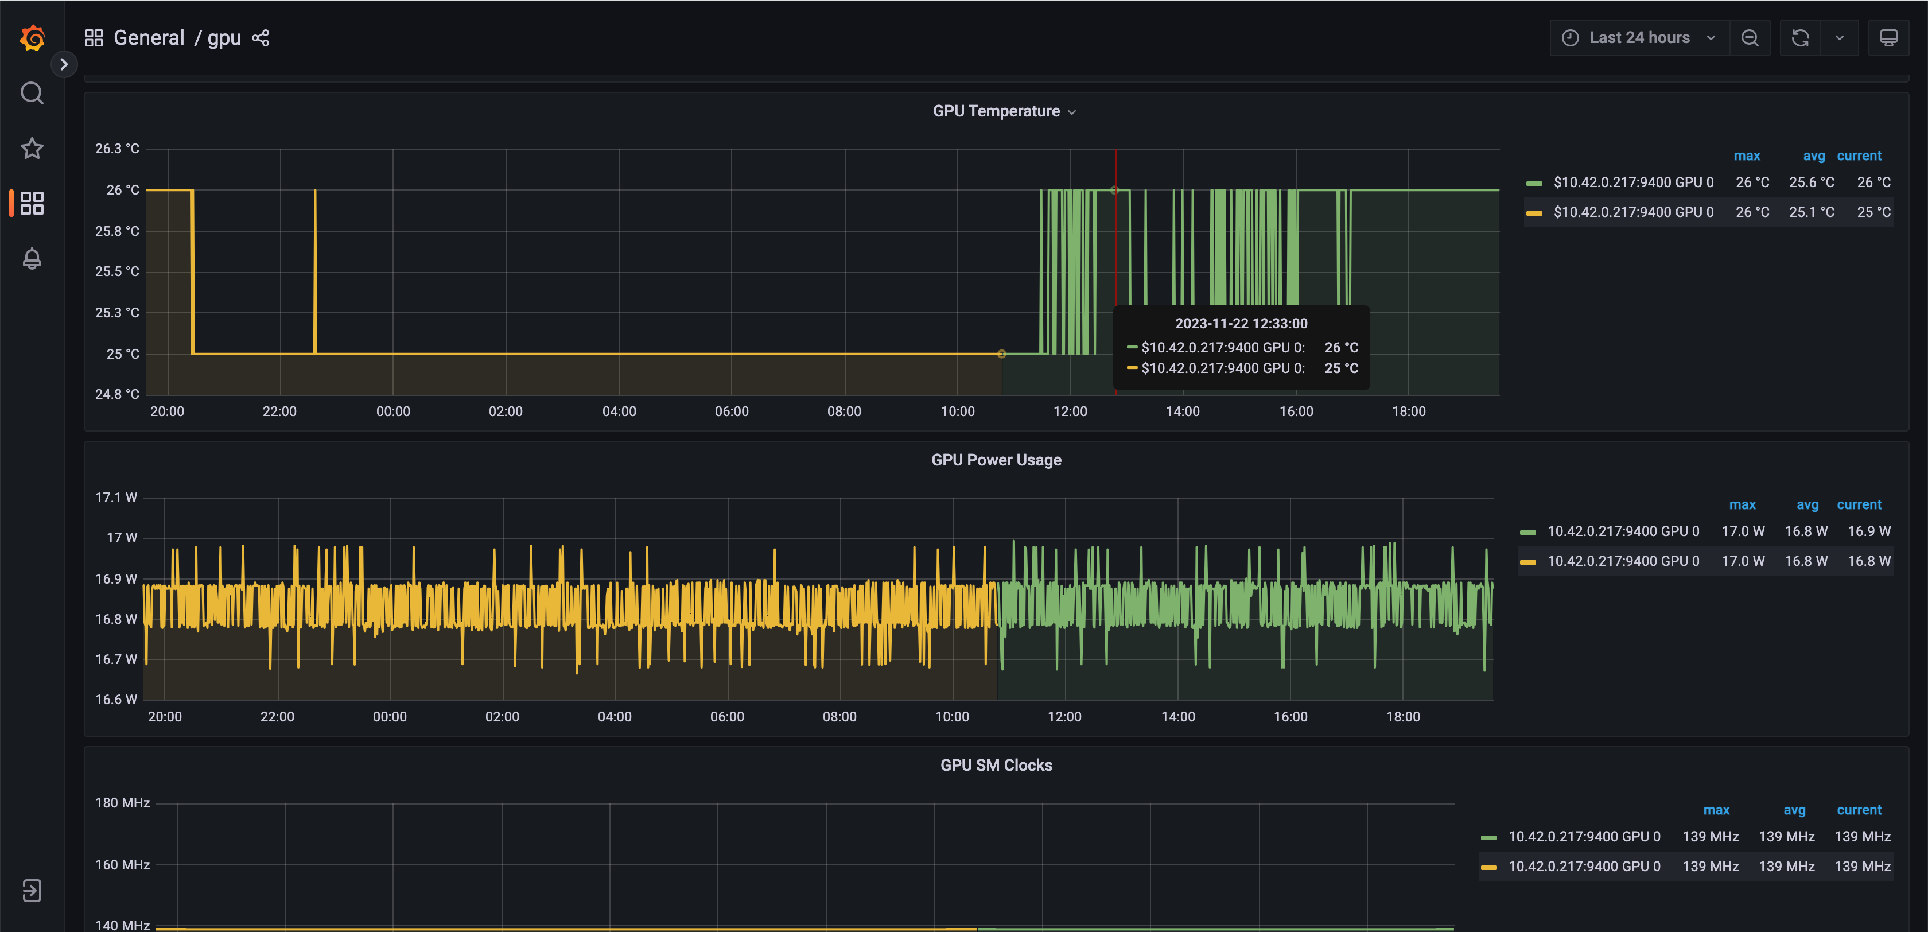Image resolution: width=1928 pixels, height=932 pixels.
Task: Open the Grafana home logo
Action: coord(32,37)
